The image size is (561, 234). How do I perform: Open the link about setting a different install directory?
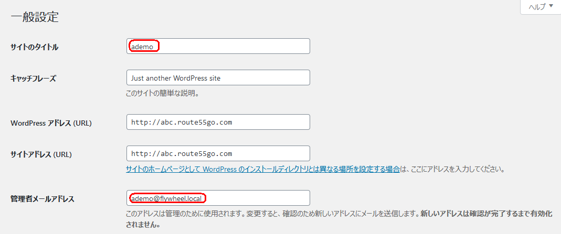click(262, 170)
